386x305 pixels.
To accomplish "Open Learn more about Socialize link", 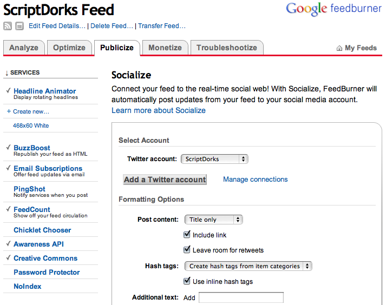I will point(159,110).
